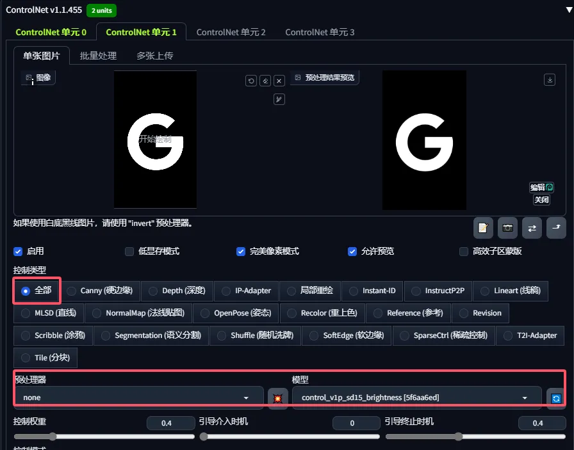Remove the uploaded image with the X icon
The width and height of the screenshot is (574, 450).
coord(279,81)
